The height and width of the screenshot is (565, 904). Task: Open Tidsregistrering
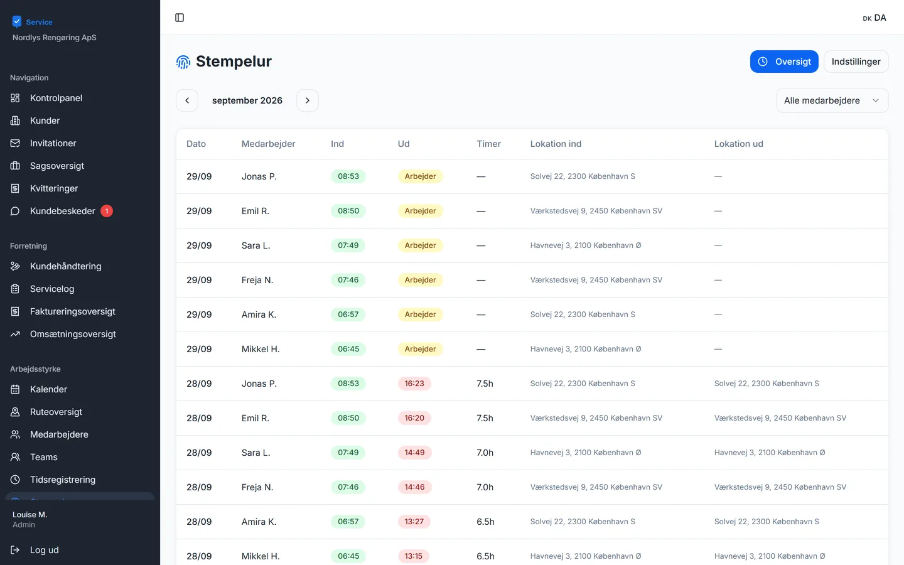click(x=80, y=480)
